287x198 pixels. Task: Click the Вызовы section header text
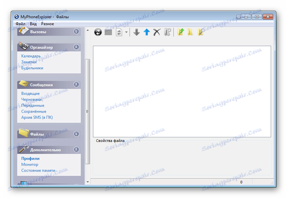[38, 32]
